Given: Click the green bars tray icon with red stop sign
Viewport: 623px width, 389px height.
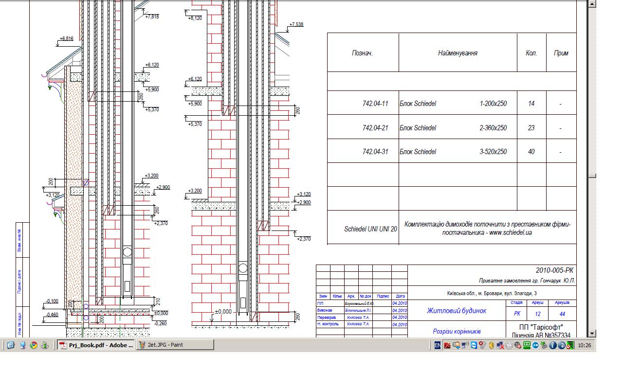Looking at the screenshot, I should pos(570,345).
